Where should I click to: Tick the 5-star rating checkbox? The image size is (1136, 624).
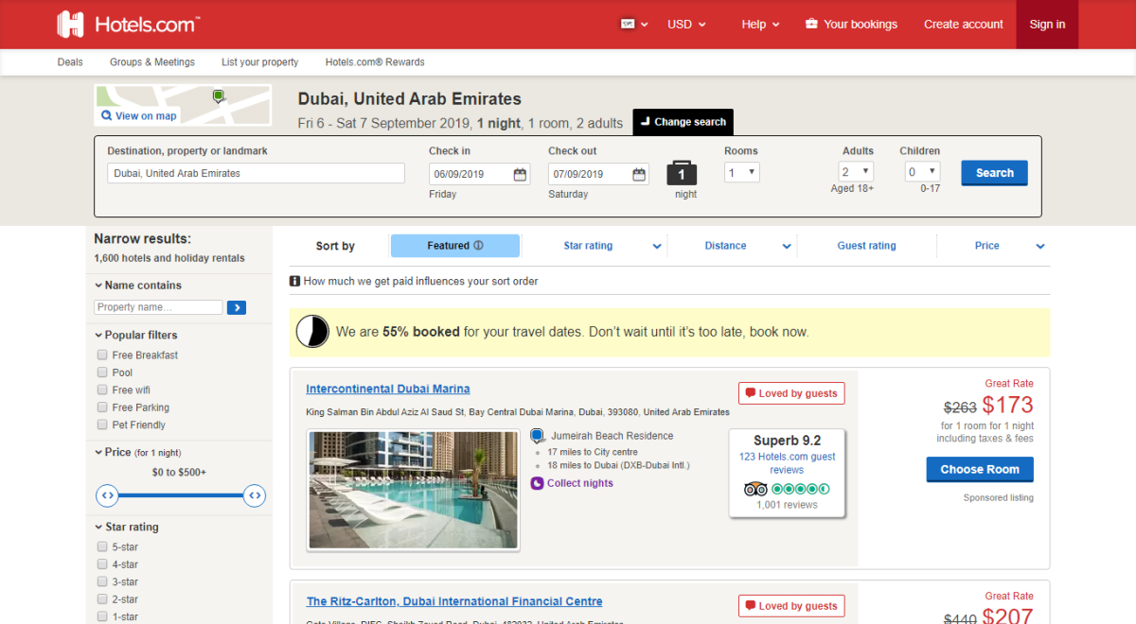(x=102, y=546)
